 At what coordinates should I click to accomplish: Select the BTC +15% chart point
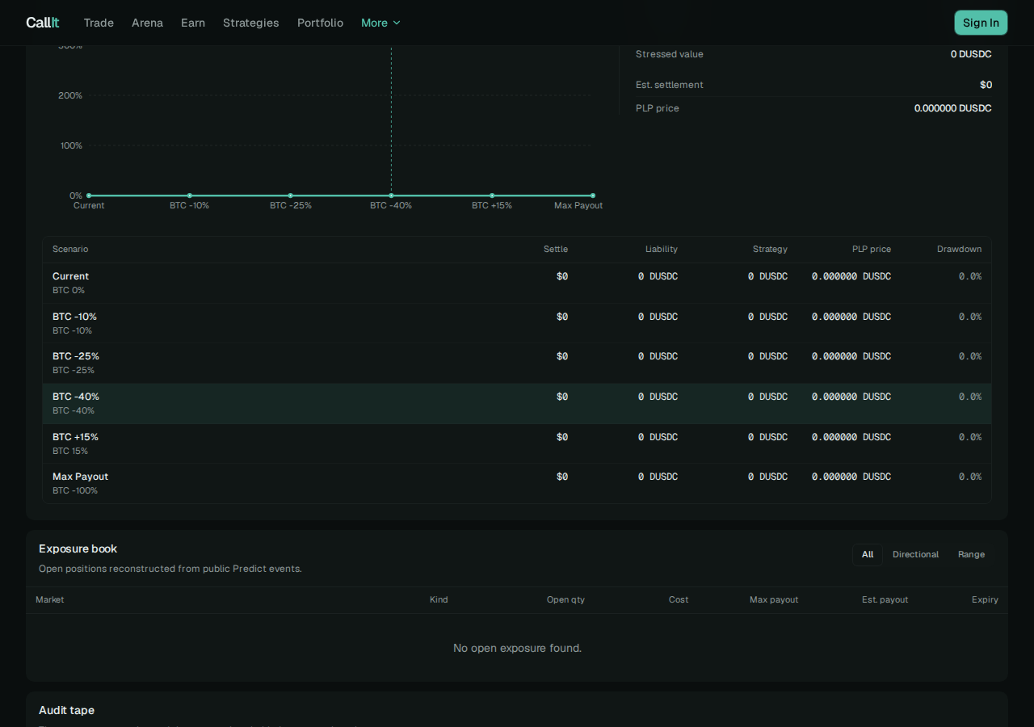tap(492, 195)
